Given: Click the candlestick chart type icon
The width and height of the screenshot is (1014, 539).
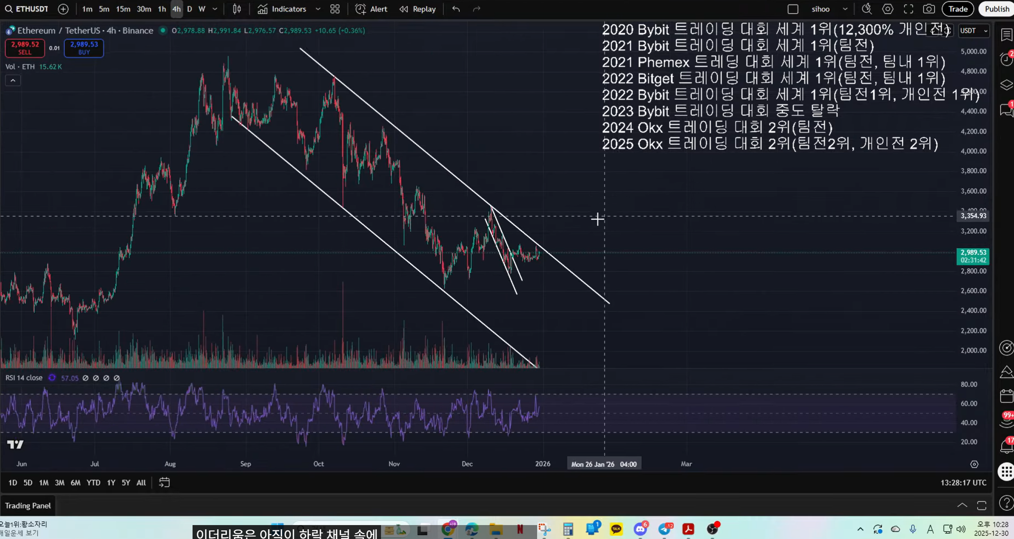Looking at the screenshot, I should tap(237, 9).
